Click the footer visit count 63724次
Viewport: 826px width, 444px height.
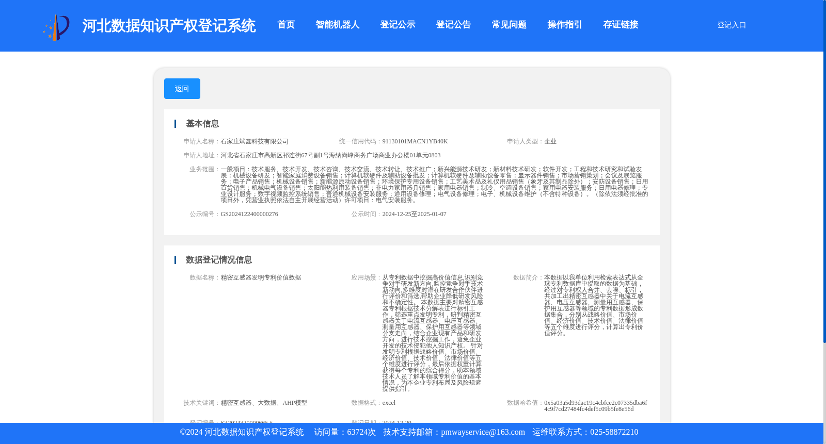tap(361, 432)
